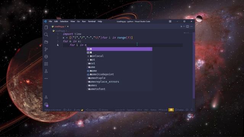Select the 'nametofont' suggestion
The height and width of the screenshot is (137, 244).
tap(119, 89)
